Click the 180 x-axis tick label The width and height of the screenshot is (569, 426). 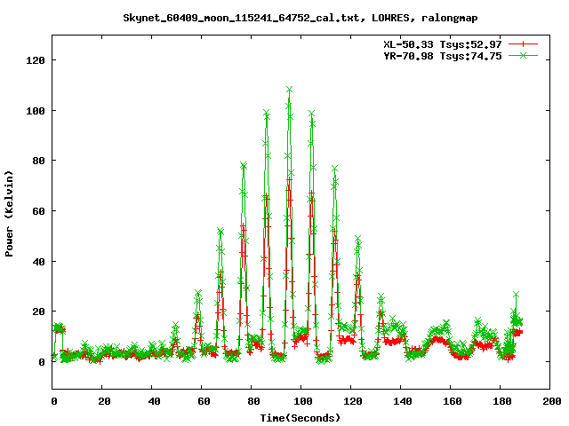click(x=501, y=401)
